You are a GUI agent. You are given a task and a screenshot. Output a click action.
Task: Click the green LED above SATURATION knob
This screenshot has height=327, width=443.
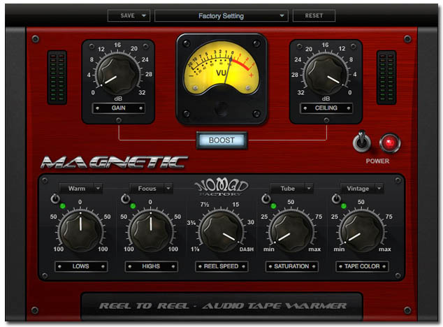[273, 205]
